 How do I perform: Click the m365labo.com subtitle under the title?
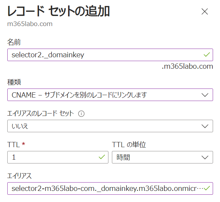tap(30, 24)
